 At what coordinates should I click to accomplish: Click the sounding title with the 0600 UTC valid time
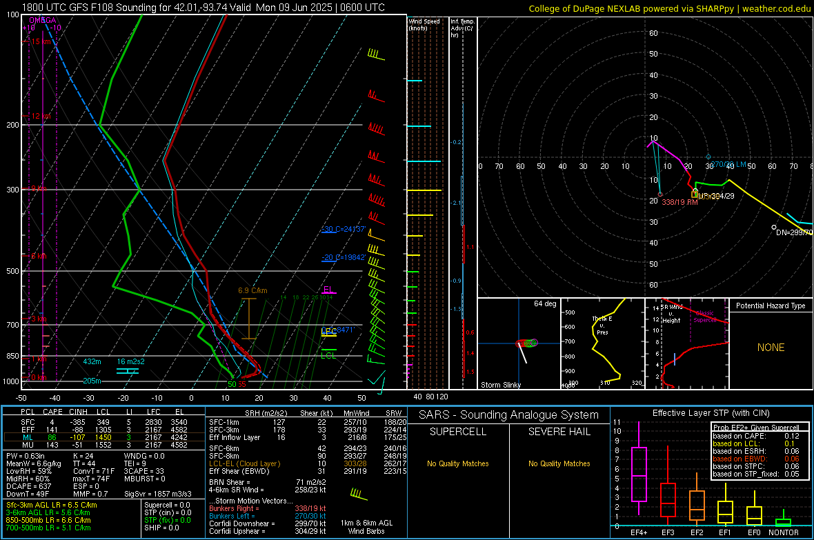(x=203, y=8)
